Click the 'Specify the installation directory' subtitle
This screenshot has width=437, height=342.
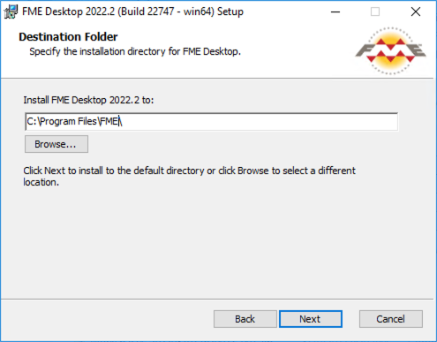coord(135,51)
